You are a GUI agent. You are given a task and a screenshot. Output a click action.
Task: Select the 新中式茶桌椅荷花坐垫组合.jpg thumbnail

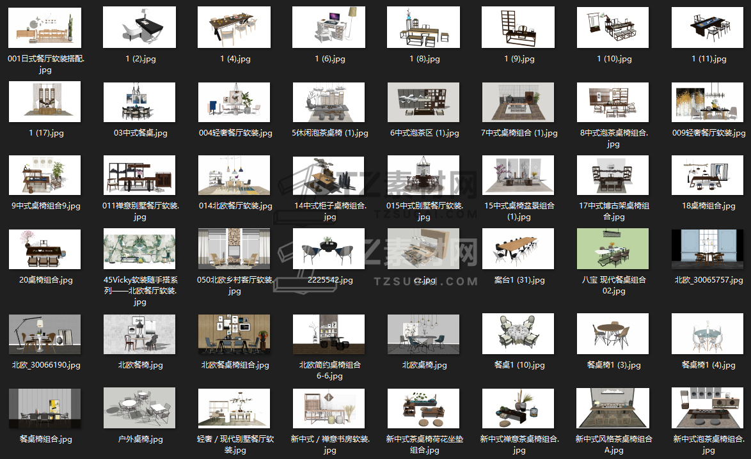point(423,408)
